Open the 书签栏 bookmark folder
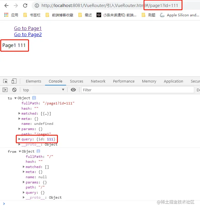Screen dimensions: 200x210 pyautogui.click(x=32, y=15)
